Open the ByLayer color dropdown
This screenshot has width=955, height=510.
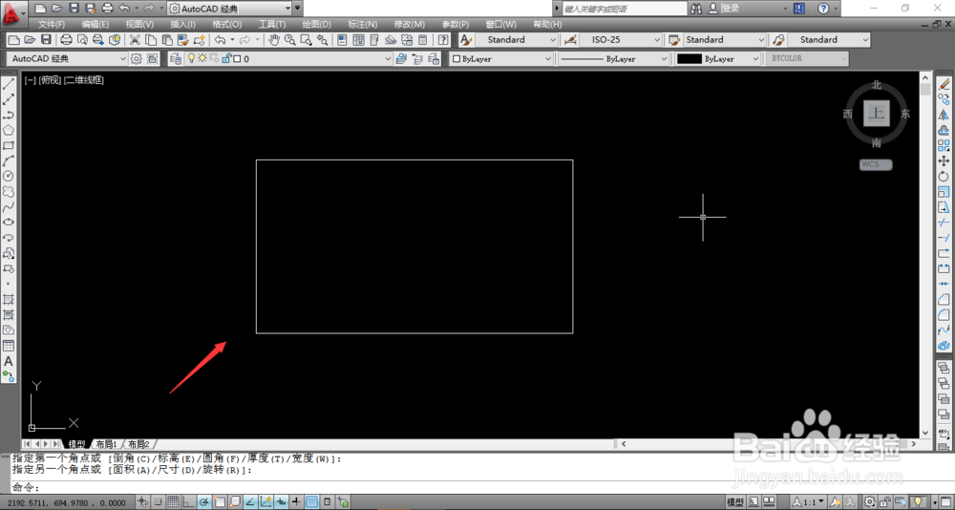pos(547,59)
